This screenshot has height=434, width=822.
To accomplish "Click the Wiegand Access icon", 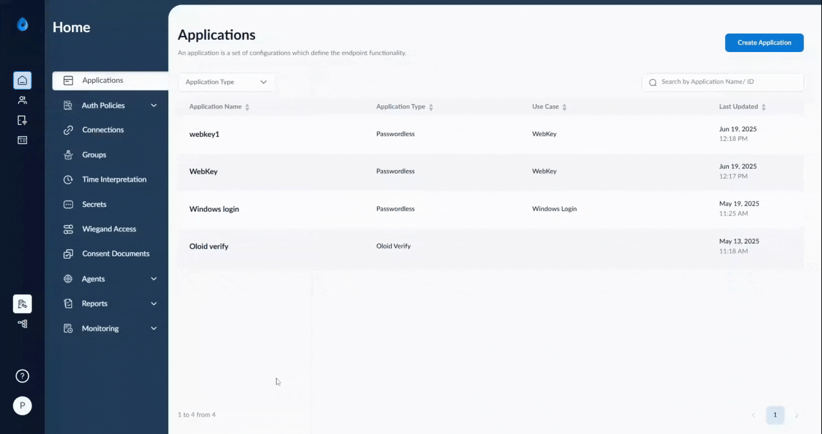I will tap(68, 229).
